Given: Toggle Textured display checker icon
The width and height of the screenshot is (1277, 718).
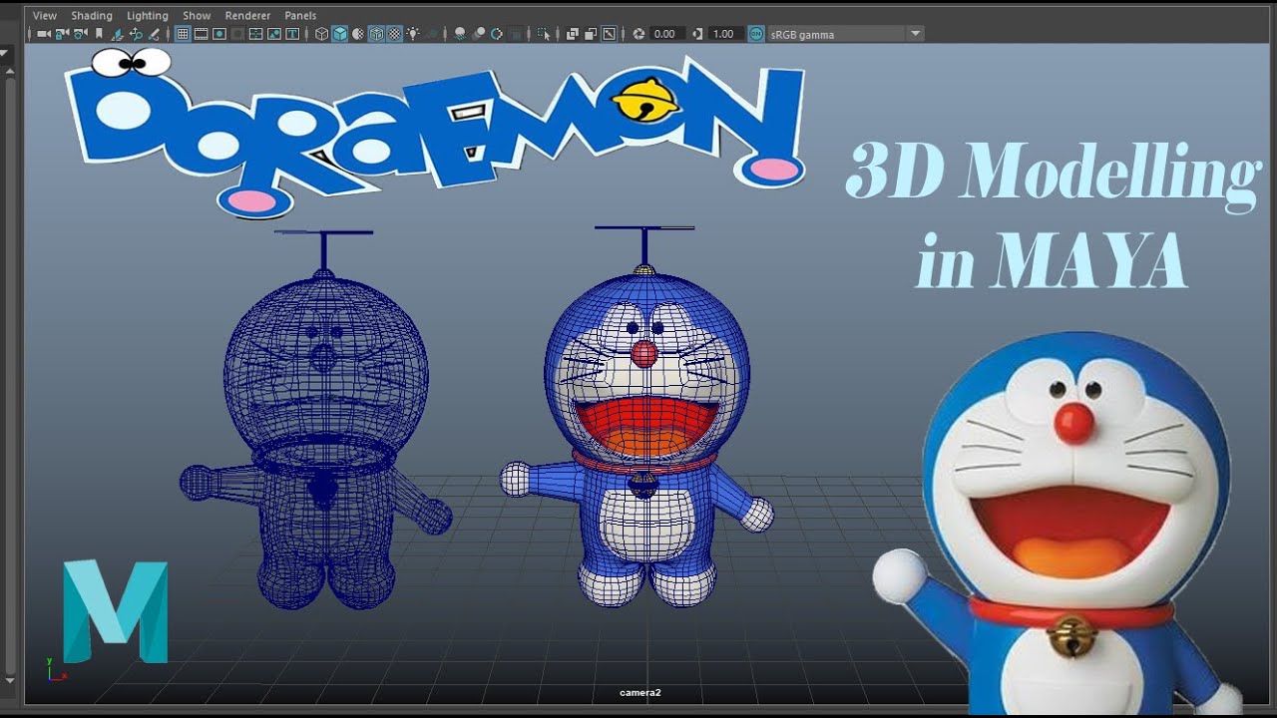Looking at the screenshot, I should (x=394, y=34).
